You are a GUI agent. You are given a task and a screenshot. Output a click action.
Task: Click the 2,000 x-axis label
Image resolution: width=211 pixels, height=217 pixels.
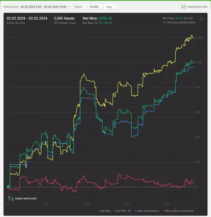pos(166,204)
